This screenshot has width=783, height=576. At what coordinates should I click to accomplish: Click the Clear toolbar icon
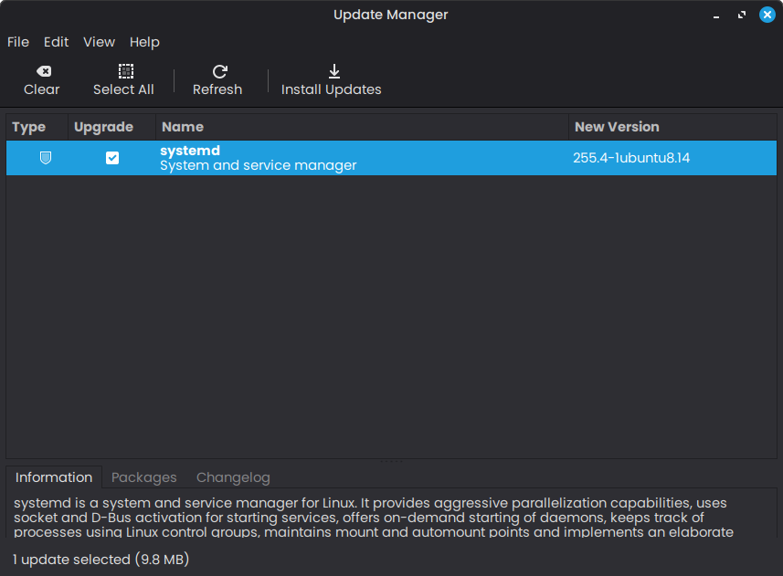click(x=42, y=71)
